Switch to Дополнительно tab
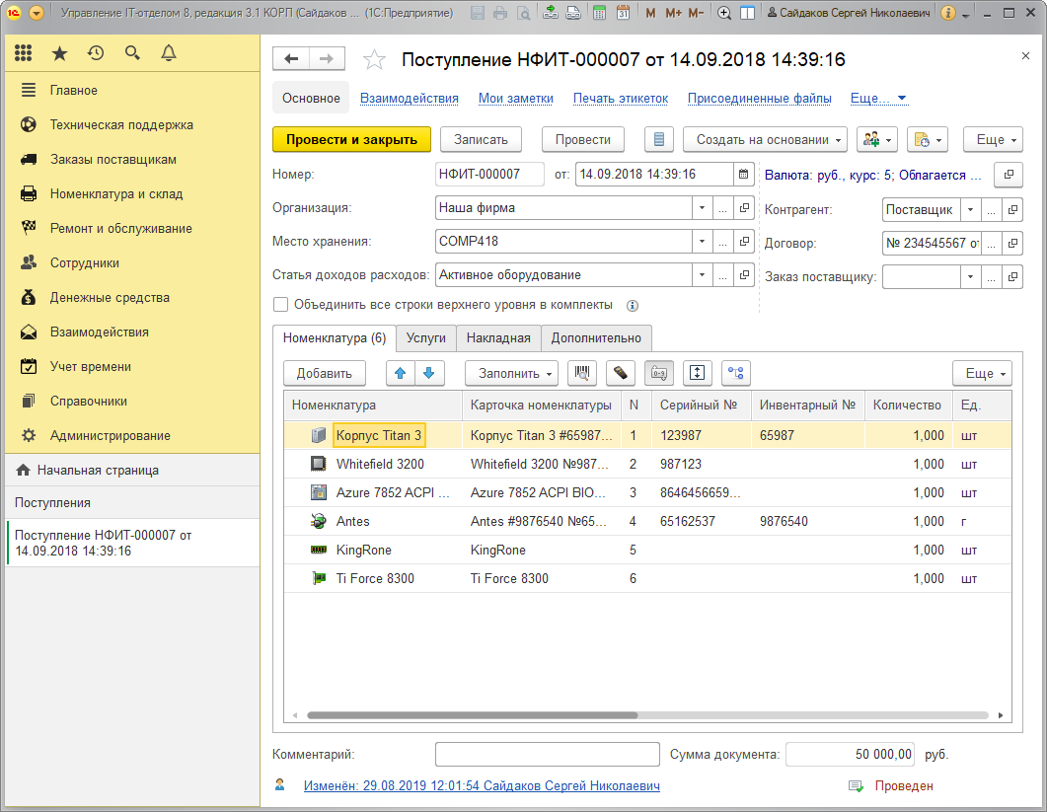The width and height of the screenshot is (1047, 812). [596, 338]
